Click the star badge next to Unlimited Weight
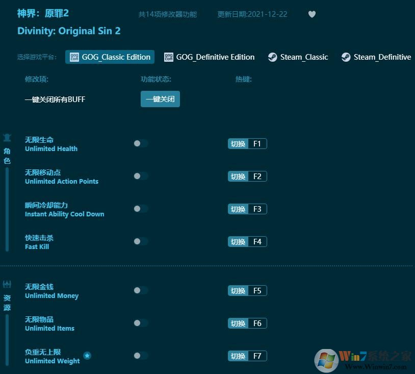The width and height of the screenshot is (415, 374). 87,356
